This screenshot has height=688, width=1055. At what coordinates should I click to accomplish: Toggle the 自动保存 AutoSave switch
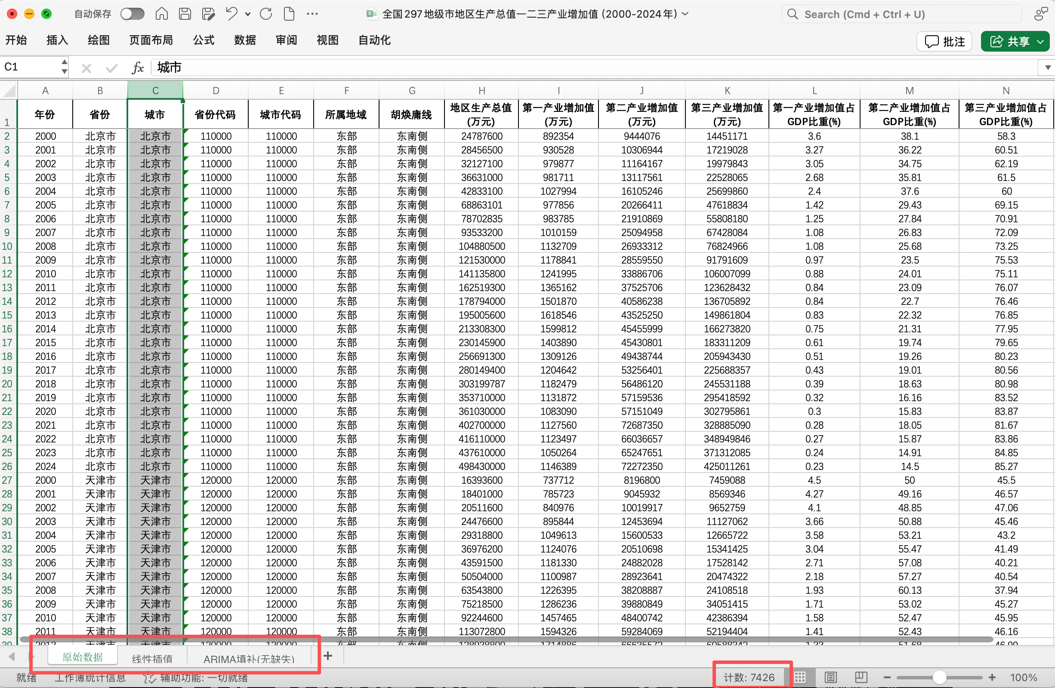tap(133, 14)
